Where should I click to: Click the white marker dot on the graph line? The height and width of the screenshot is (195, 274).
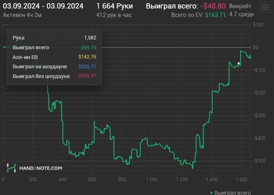[x=239, y=63]
